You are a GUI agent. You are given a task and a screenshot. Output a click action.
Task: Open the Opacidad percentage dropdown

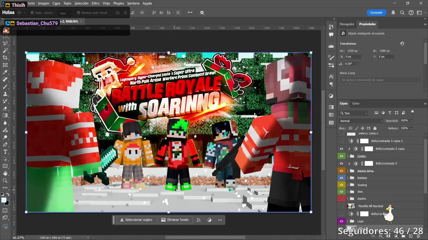[412, 121]
